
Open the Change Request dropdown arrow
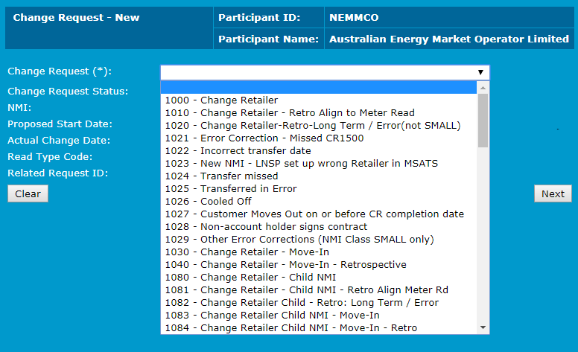click(x=481, y=72)
